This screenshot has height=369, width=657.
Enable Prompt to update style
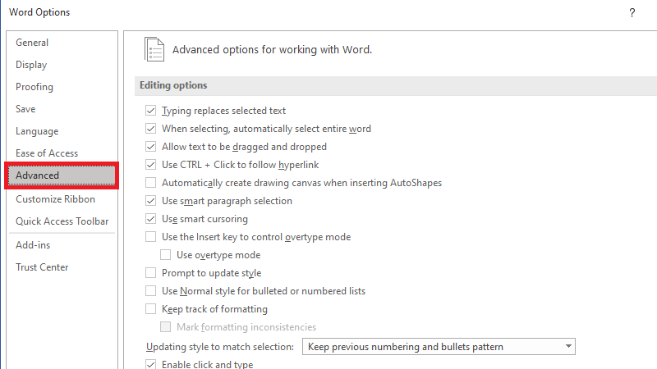click(150, 273)
